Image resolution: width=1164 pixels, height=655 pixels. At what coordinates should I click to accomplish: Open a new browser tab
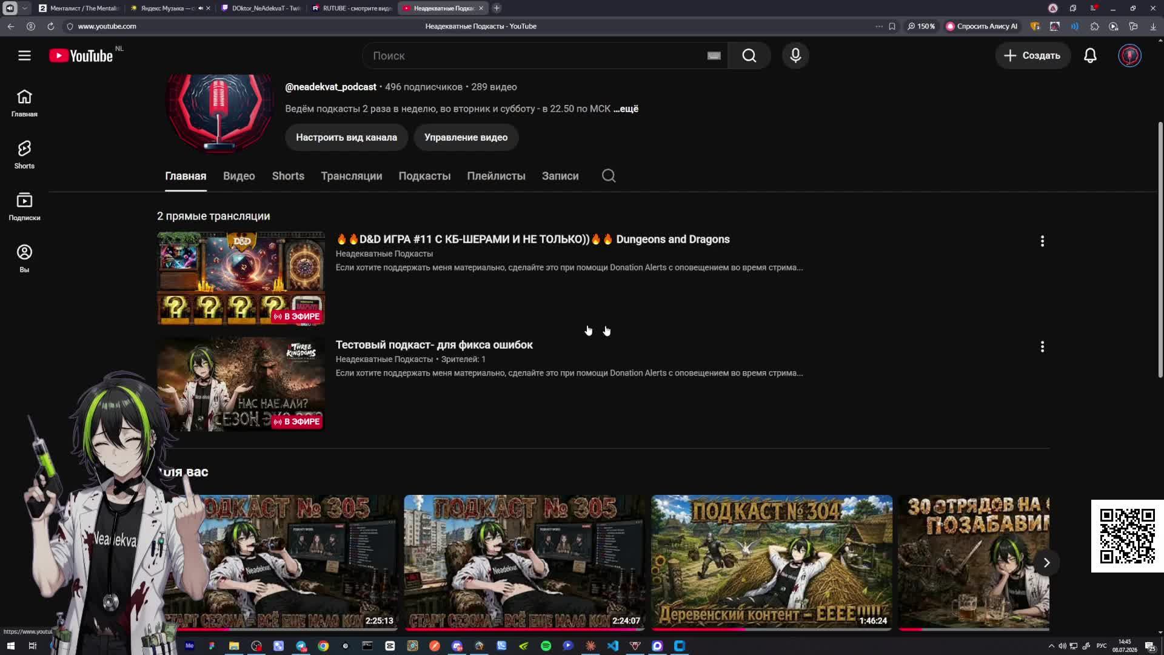(497, 8)
